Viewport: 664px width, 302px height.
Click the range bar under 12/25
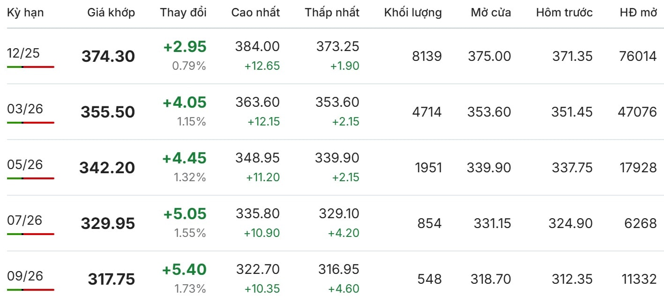tap(30, 67)
